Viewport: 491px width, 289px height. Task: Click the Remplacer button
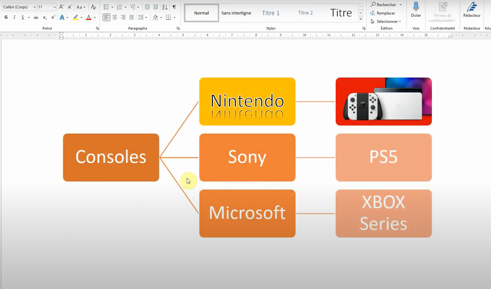point(383,13)
